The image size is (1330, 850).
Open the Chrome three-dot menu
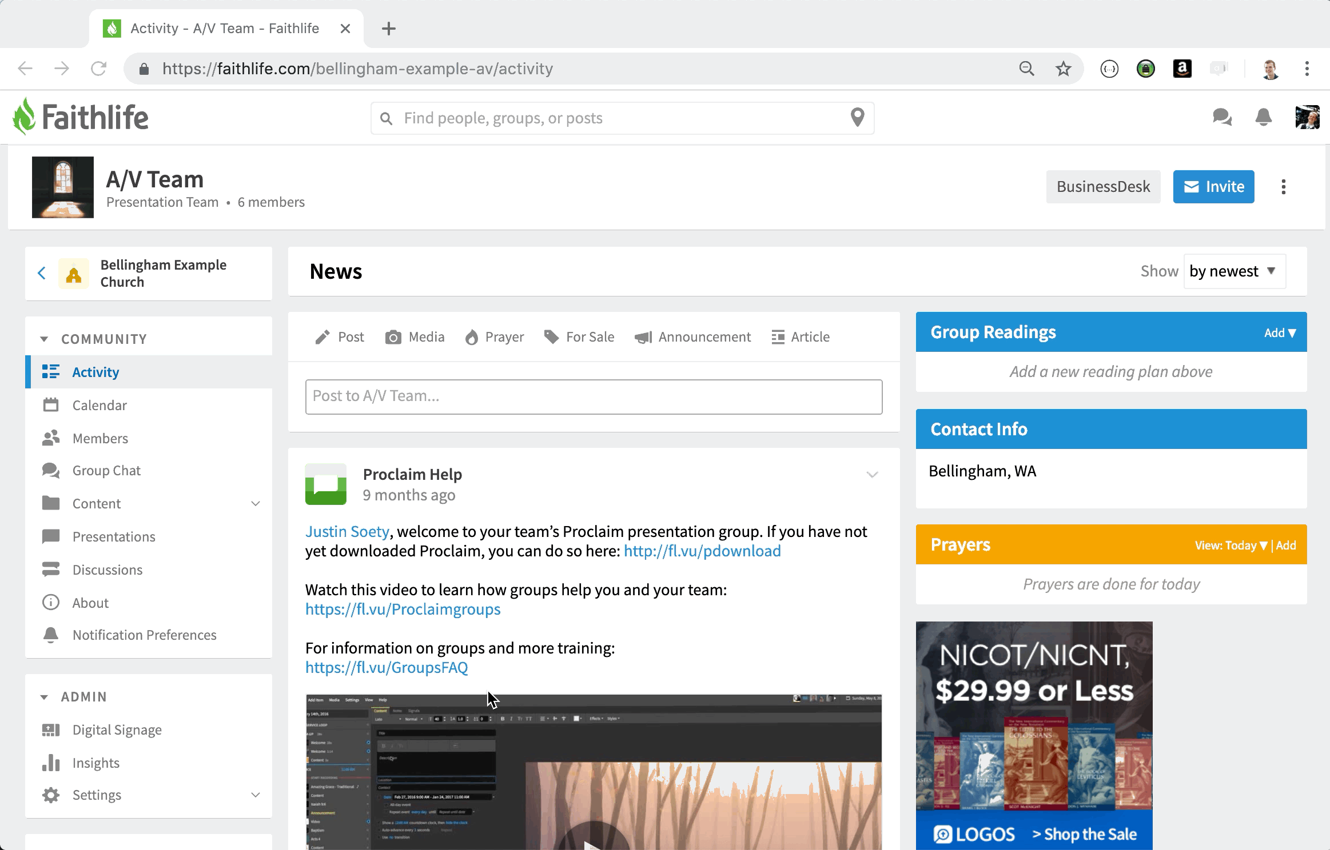(1307, 69)
